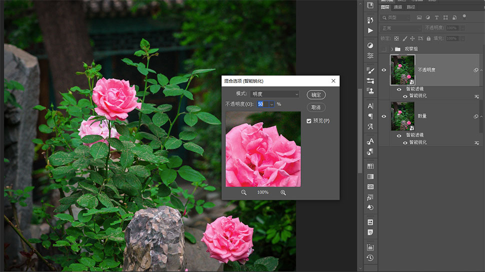Toggle 智能滤镜 visibility under 数量 layer
This screenshot has width=485, height=272.
pos(399,135)
